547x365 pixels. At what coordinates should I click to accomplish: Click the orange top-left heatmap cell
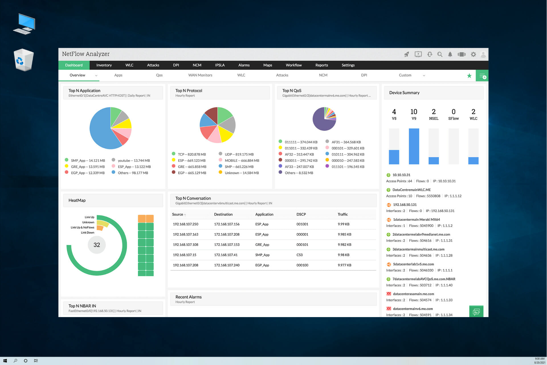(142, 219)
